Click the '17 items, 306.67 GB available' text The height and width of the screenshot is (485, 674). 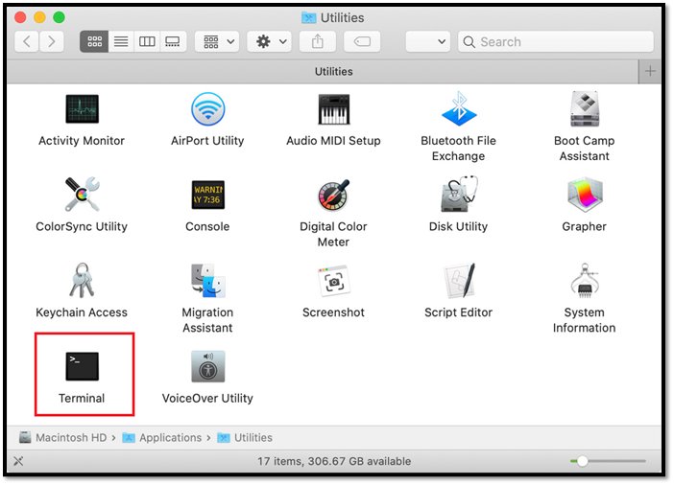coord(334,461)
